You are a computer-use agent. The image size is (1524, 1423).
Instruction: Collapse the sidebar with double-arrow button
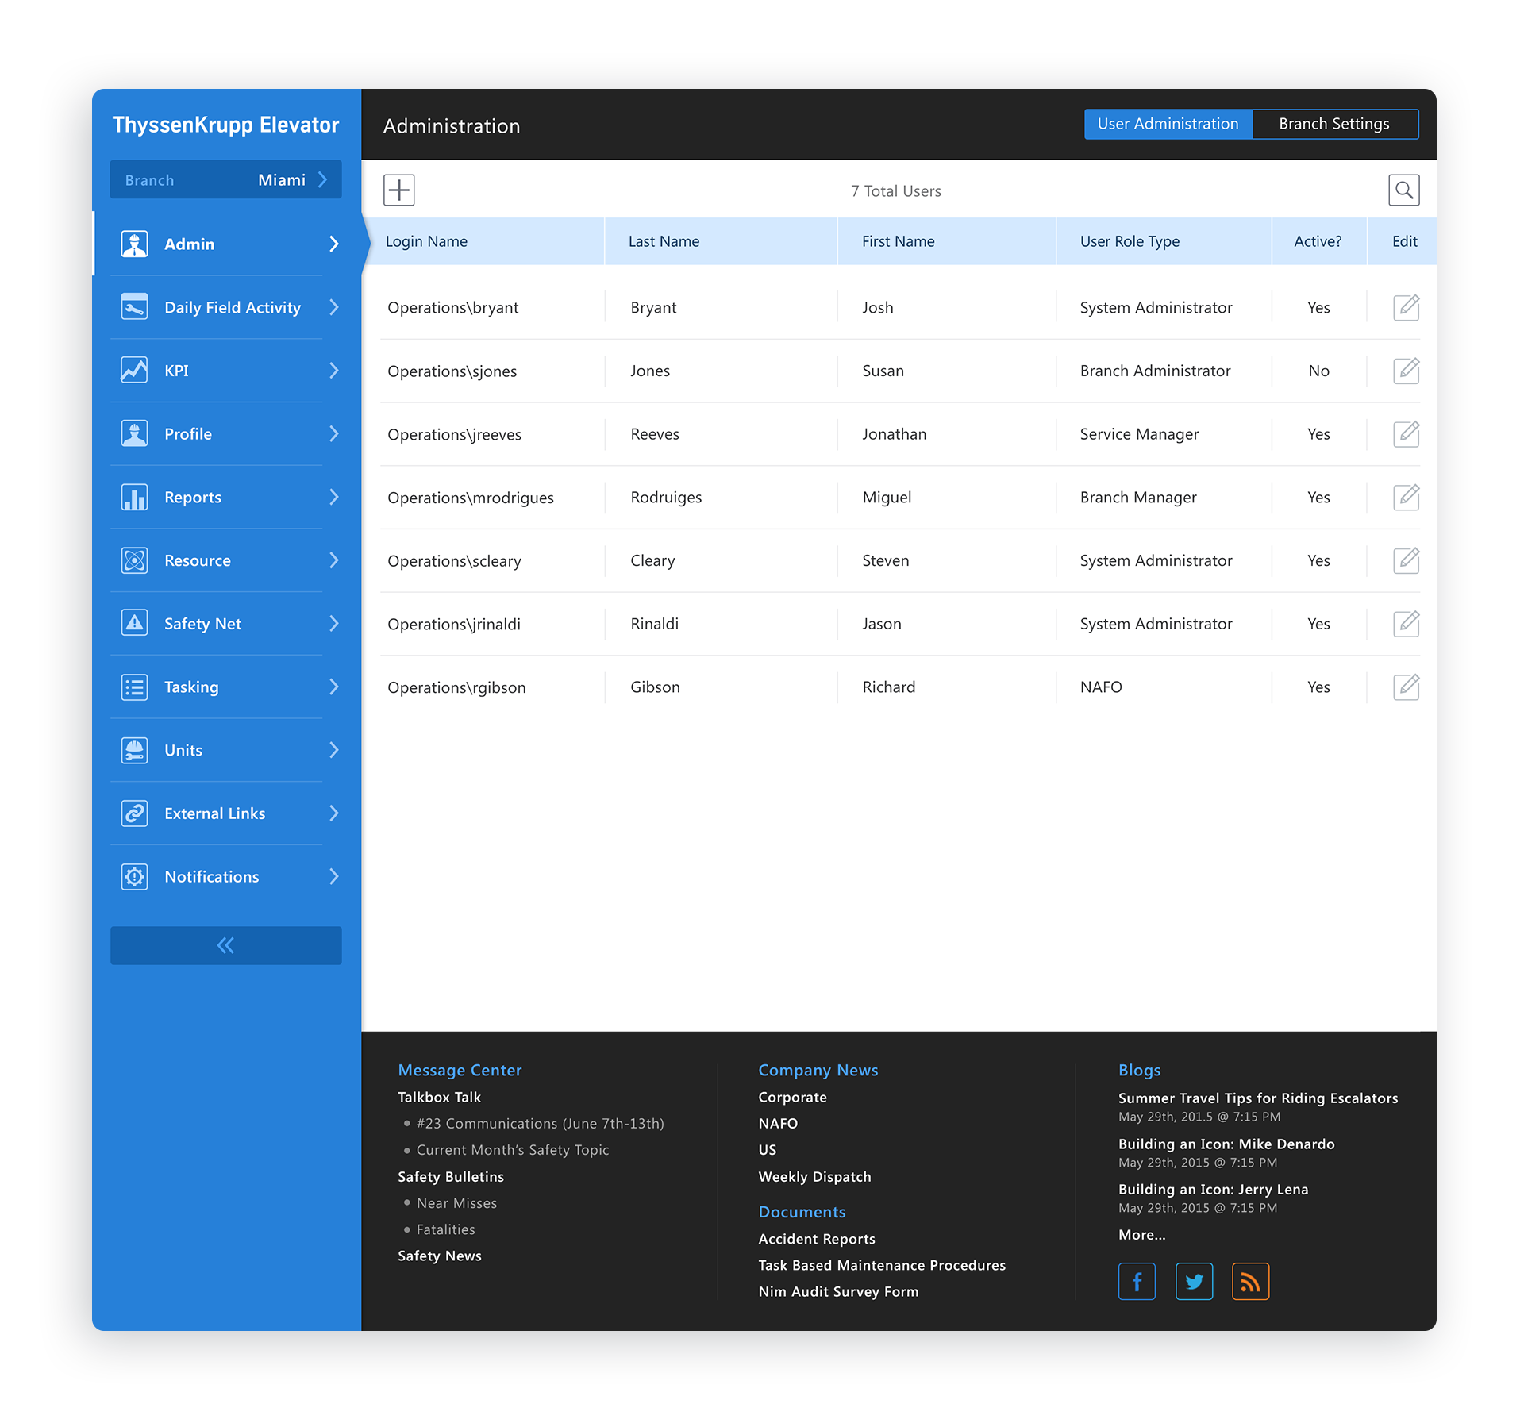[225, 945]
